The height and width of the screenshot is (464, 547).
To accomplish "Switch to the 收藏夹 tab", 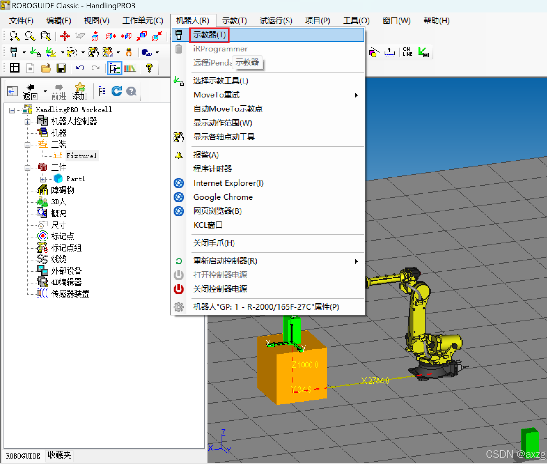I will pos(59,455).
